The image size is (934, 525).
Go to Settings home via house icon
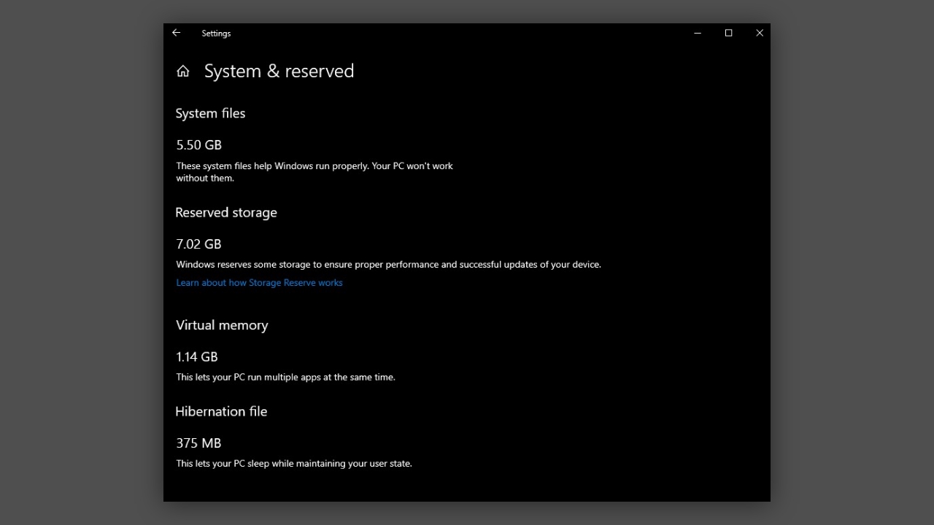pos(183,71)
